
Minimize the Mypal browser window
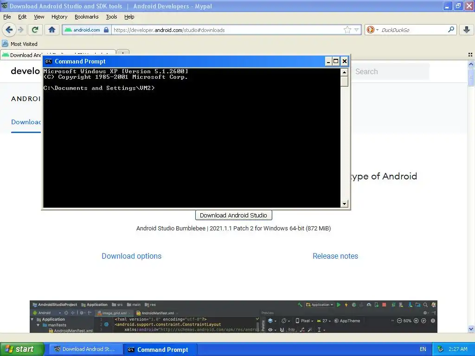click(x=448, y=6)
